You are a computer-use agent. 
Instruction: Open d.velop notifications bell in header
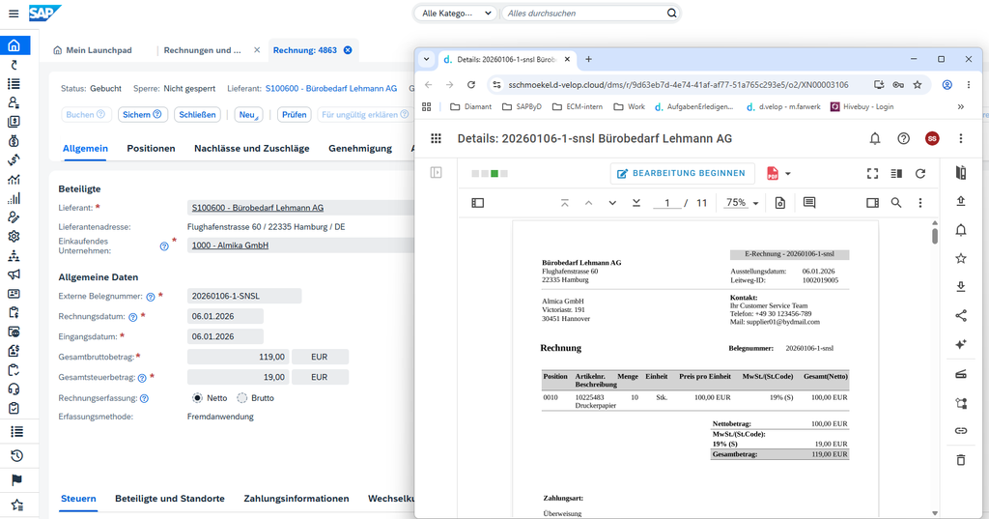tap(875, 138)
